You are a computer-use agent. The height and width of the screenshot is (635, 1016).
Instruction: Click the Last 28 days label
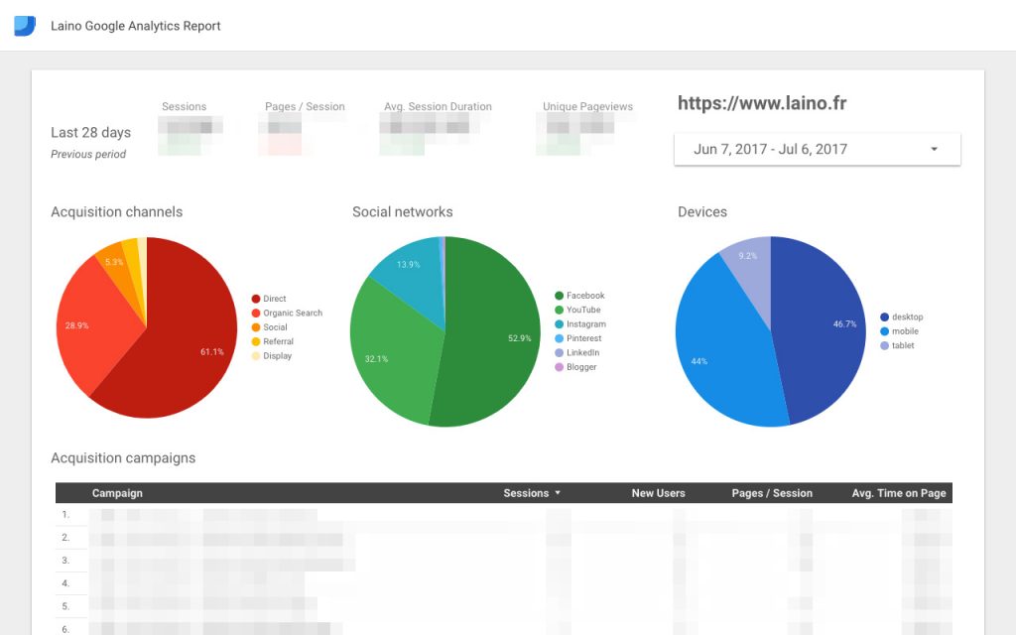(x=90, y=132)
